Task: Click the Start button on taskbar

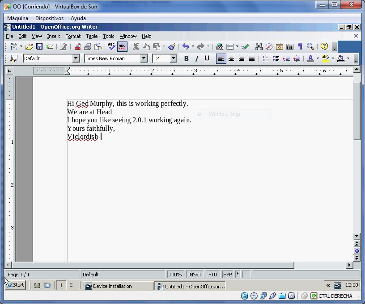Action: tap(15, 285)
